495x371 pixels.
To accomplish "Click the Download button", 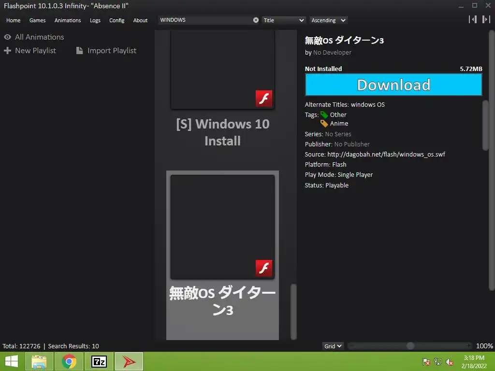I will click(393, 85).
